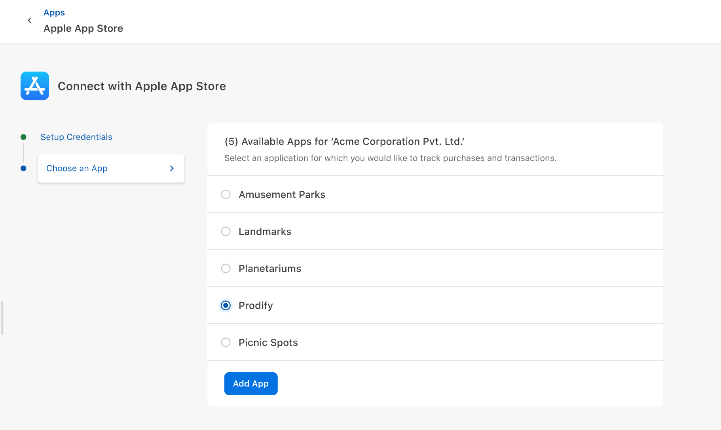Click the green Setup Credentials step dot
The width and height of the screenshot is (721, 430).
23,137
